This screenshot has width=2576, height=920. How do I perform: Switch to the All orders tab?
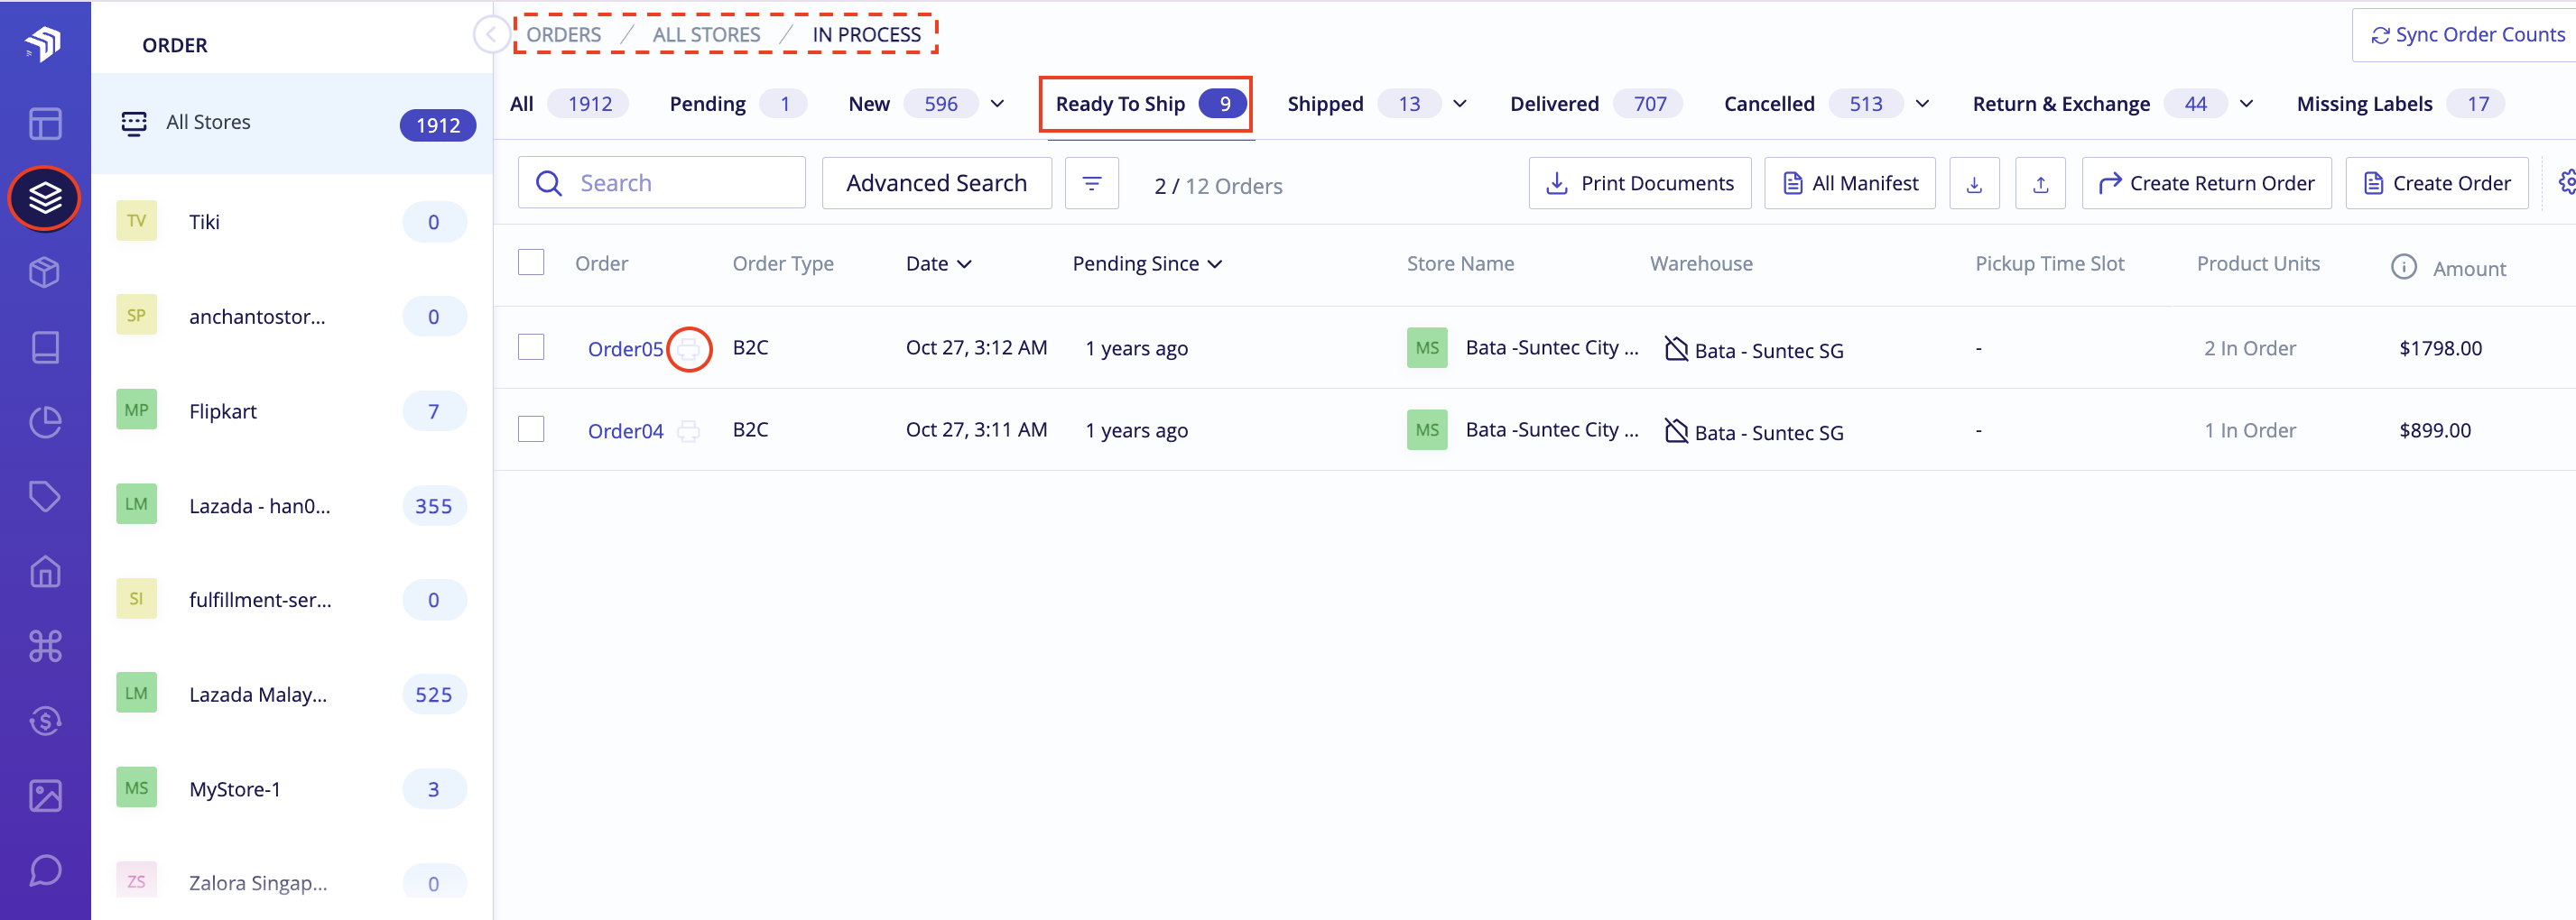568,104
